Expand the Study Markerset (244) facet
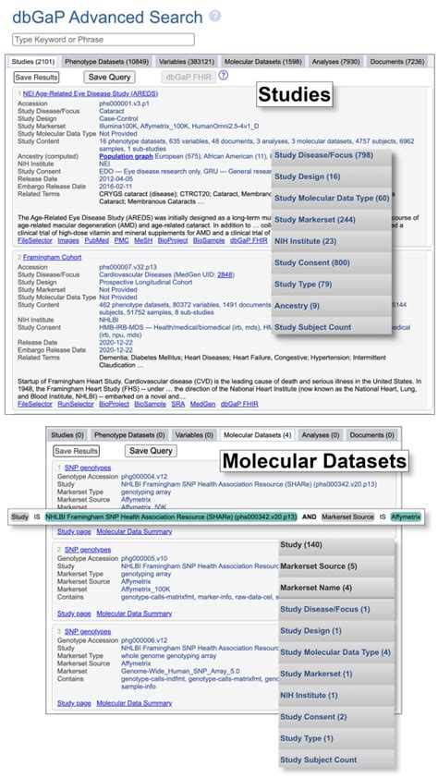 tap(332, 219)
